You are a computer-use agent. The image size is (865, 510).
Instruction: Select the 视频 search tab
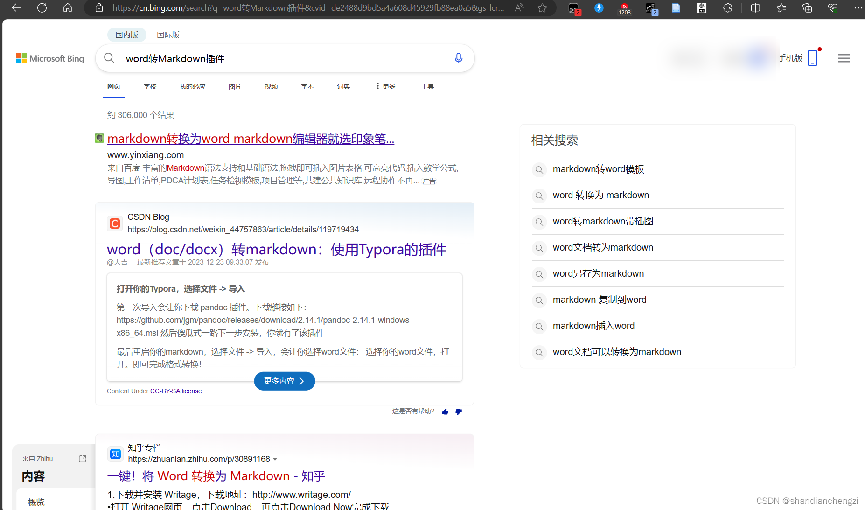[271, 86]
